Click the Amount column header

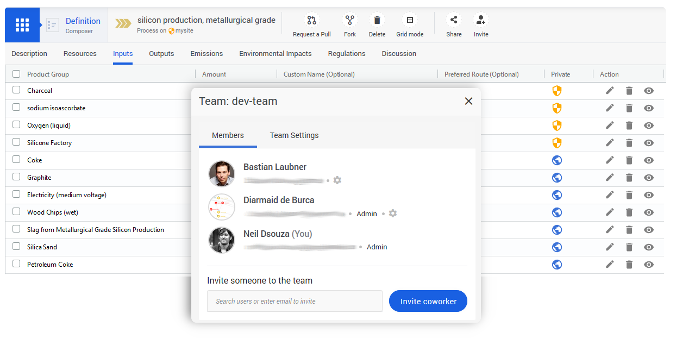click(x=214, y=74)
